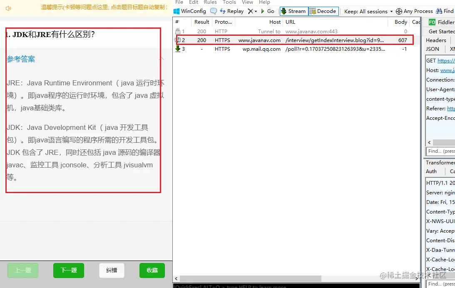
Task: Click the 上一题 previous question button
Action: pos(23,270)
